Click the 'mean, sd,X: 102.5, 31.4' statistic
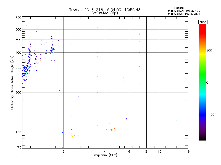This screenshot has height=165, width=221. click(184, 14)
